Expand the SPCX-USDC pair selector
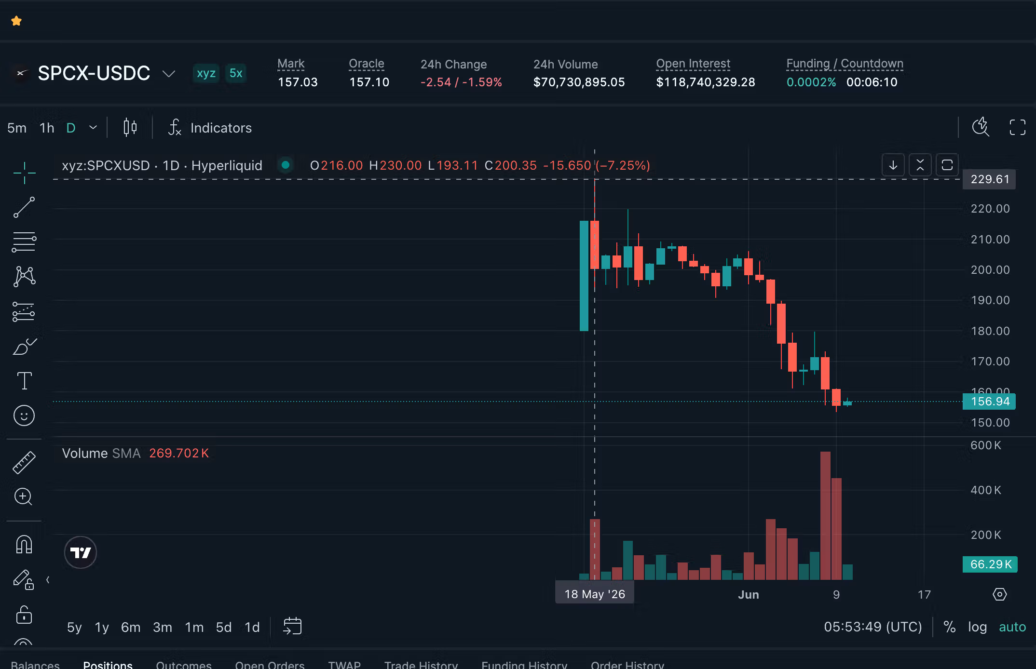 click(168, 74)
